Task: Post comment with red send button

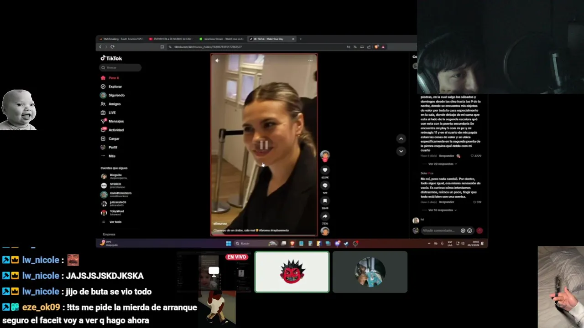Action: point(480,231)
